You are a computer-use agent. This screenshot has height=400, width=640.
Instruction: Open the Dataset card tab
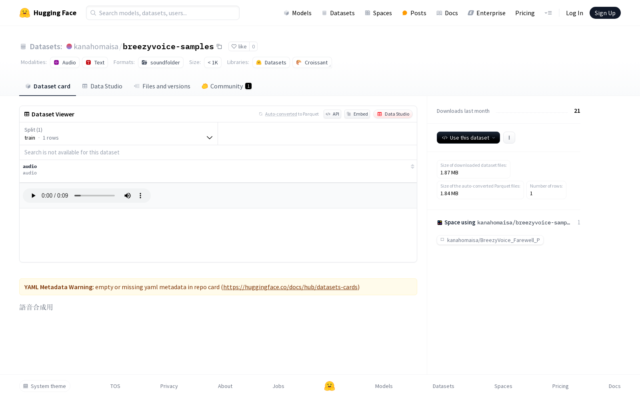(x=48, y=86)
